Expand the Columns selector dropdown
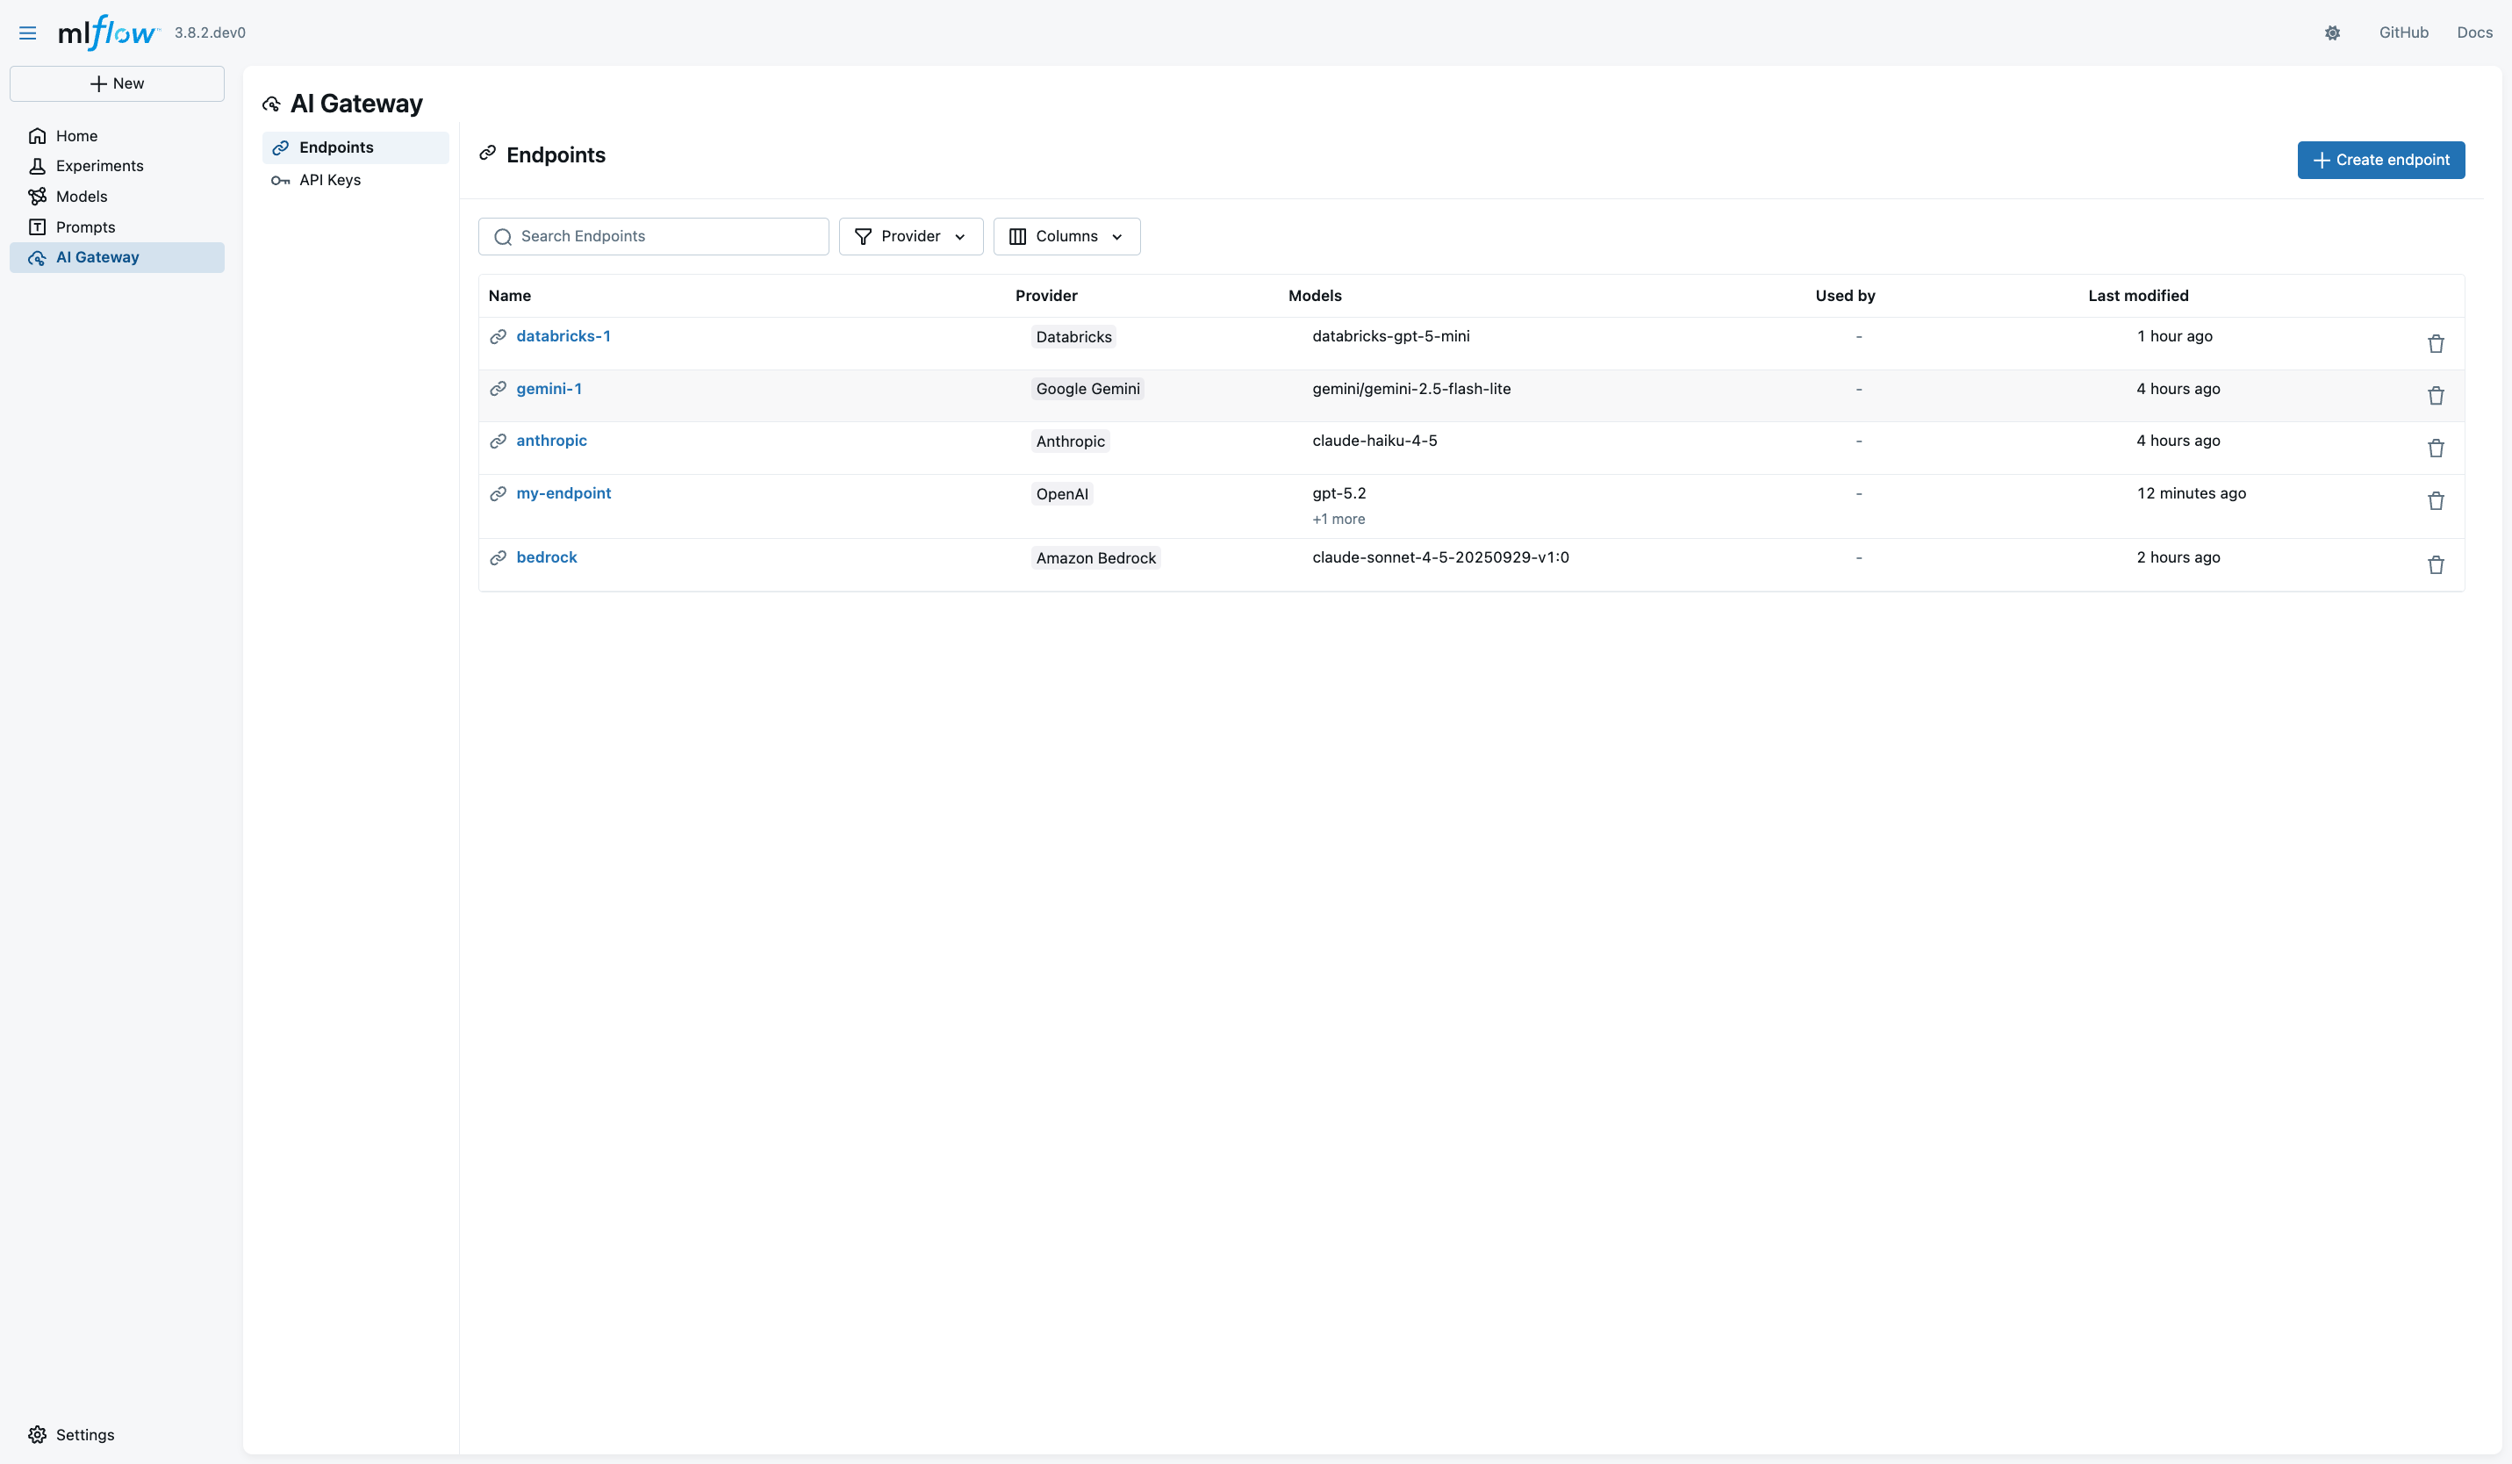The height and width of the screenshot is (1464, 2512). pyautogui.click(x=1066, y=236)
